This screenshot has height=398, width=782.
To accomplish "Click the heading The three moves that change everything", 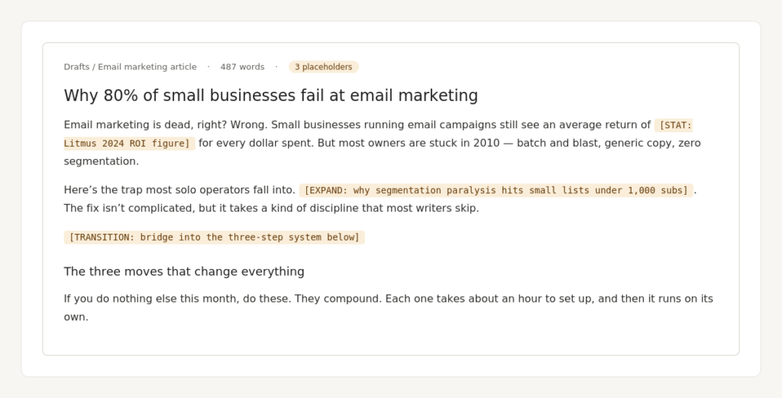I will click(x=184, y=271).
